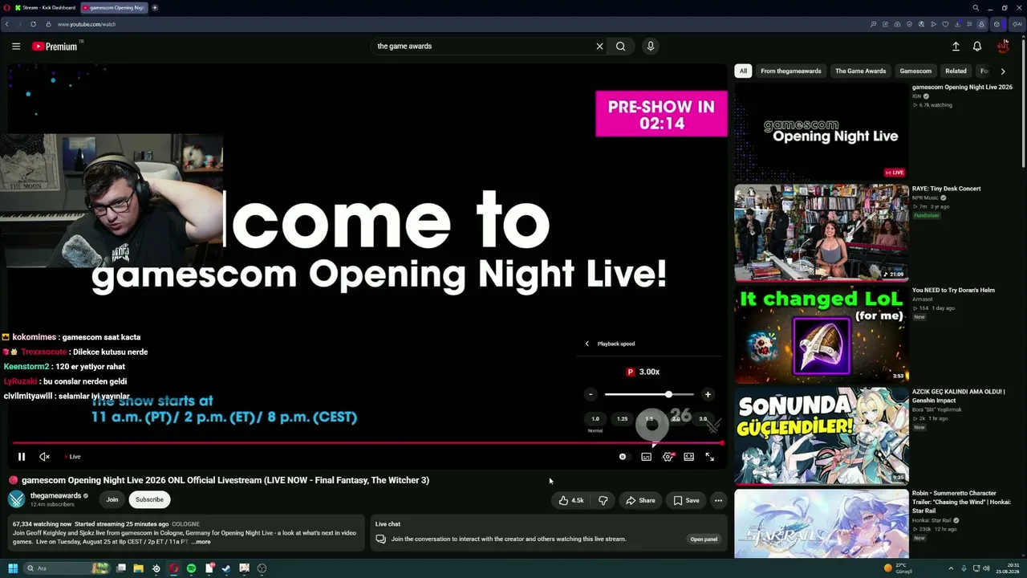This screenshot has height=578, width=1027.
Task: Open Steam from the taskbar
Action: 226,568
